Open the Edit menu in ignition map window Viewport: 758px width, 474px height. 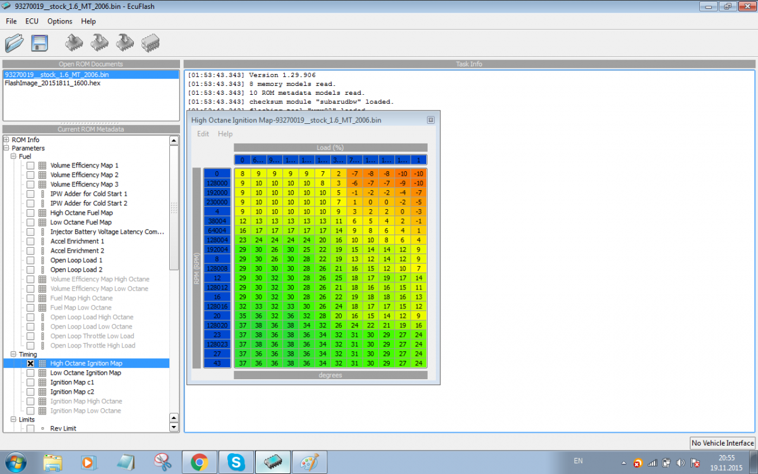[203, 134]
